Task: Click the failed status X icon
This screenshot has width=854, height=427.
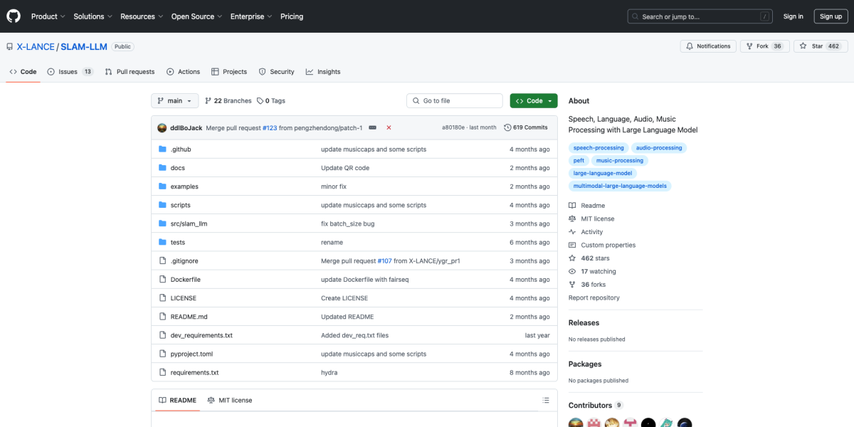Action: coord(389,127)
